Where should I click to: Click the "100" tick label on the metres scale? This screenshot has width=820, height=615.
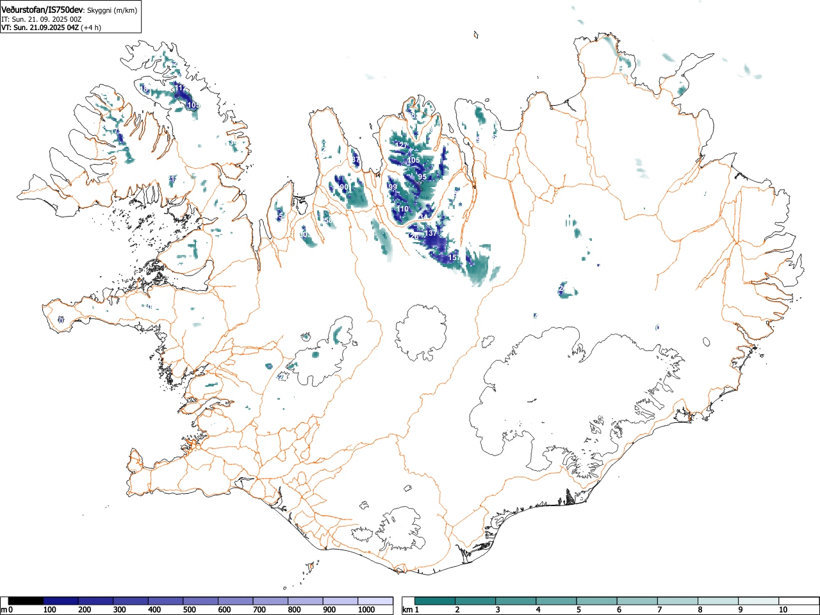49,610
